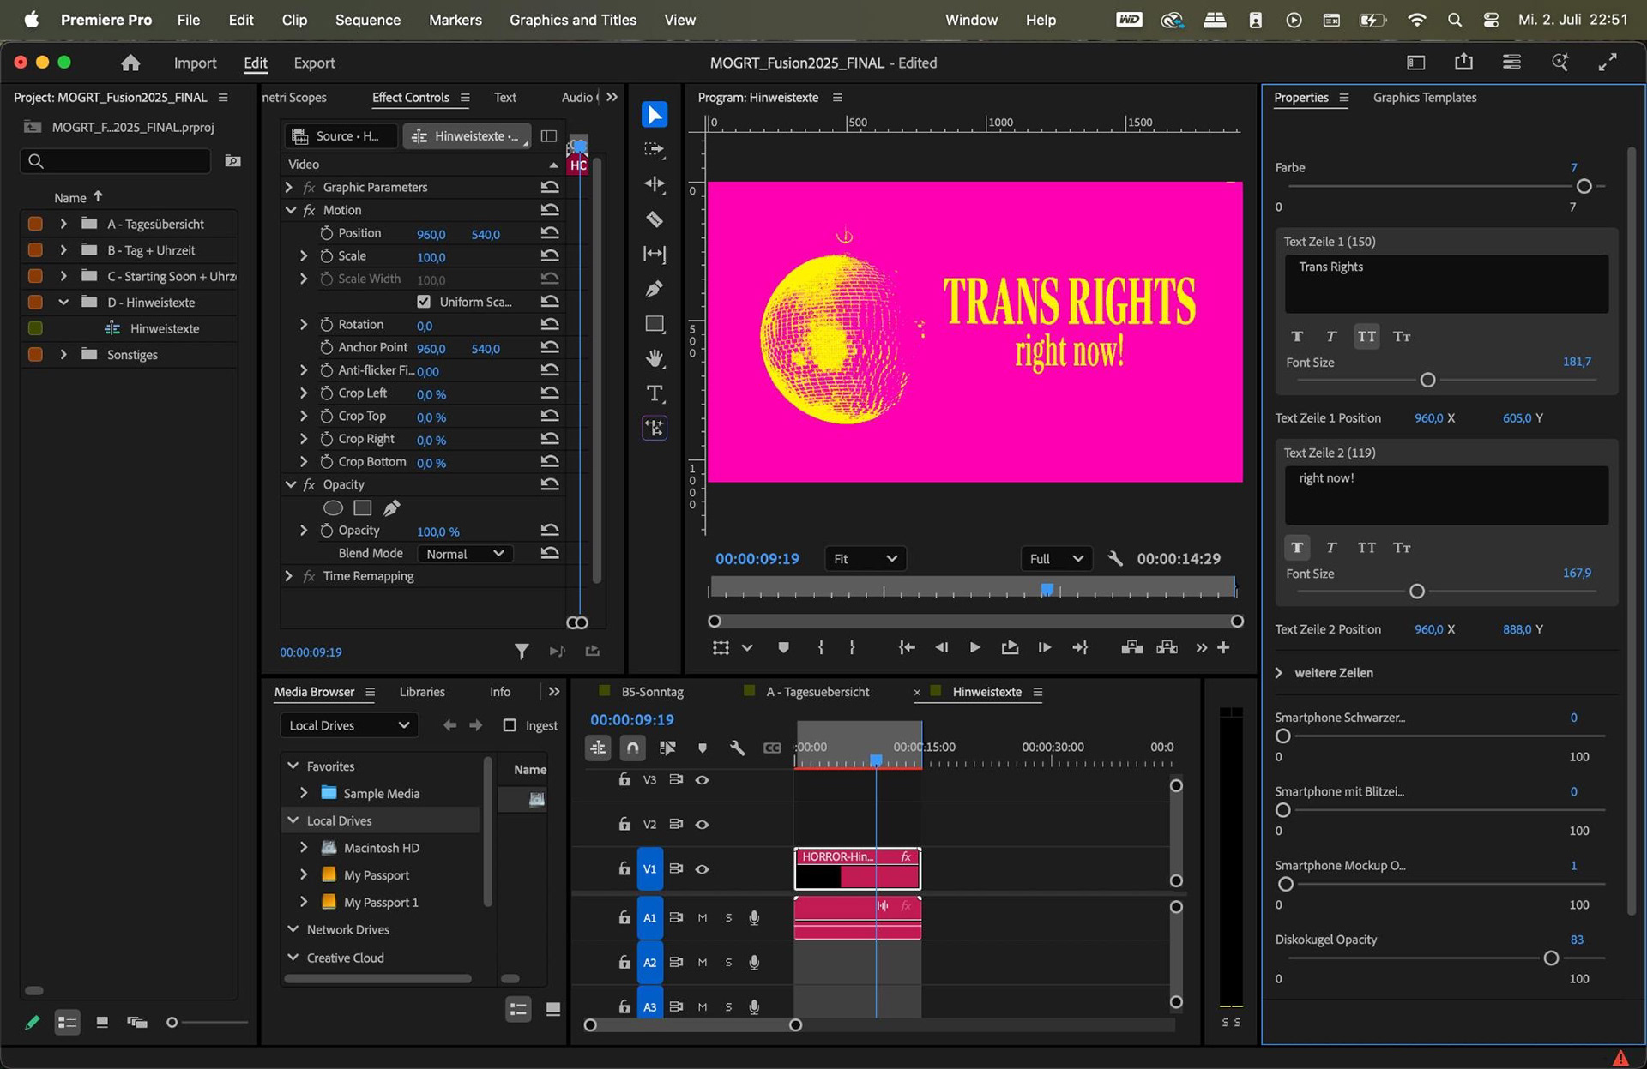Image resolution: width=1647 pixels, height=1069 pixels.
Task: Open Program monitor settings wrench
Action: pyautogui.click(x=1115, y=558)
